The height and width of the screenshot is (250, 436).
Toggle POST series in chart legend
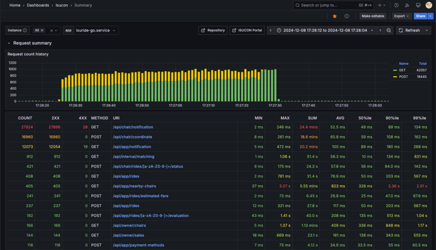(x=403, y=77)
